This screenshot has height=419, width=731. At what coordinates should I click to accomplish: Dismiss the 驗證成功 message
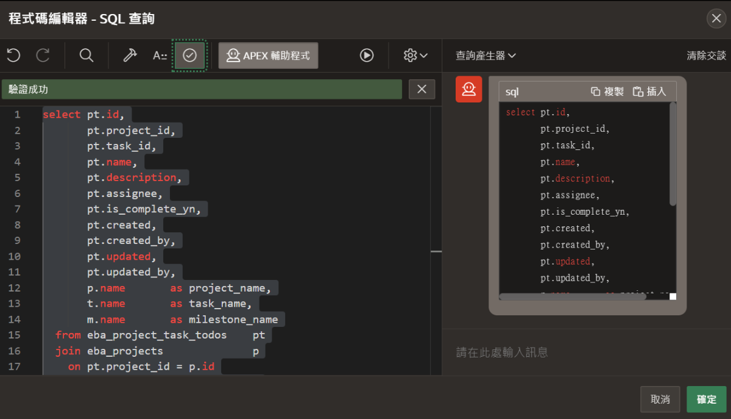(x=422, y=89)
